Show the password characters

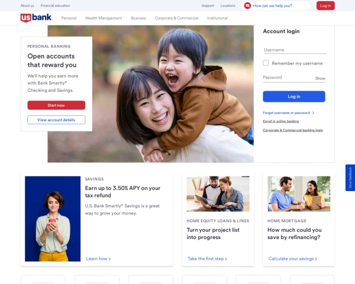(x=320, y=78)
